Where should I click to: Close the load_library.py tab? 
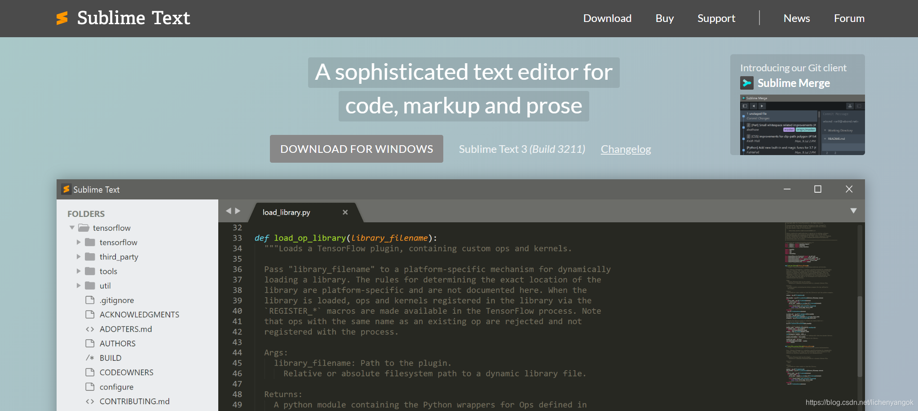(x=345, y=212)
